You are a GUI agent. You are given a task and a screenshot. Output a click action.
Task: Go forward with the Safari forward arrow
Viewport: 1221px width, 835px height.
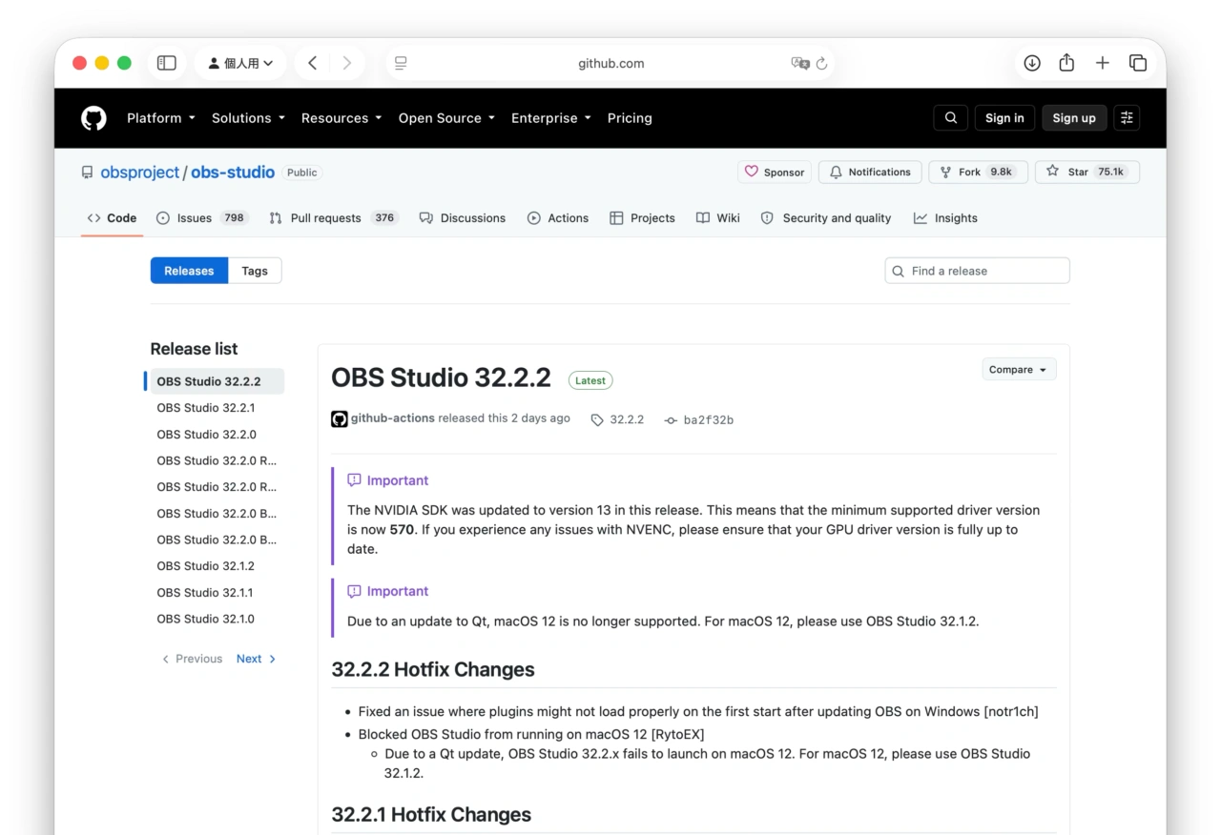coord(346,63)
